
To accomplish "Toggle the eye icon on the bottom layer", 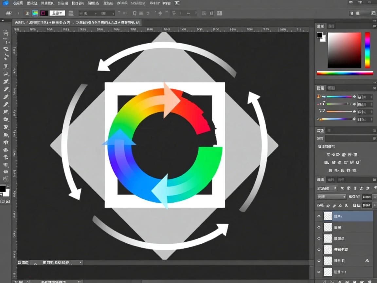I will (319, 272).
